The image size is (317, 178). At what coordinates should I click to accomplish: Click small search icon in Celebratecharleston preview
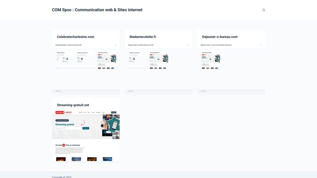coord(116,45)
